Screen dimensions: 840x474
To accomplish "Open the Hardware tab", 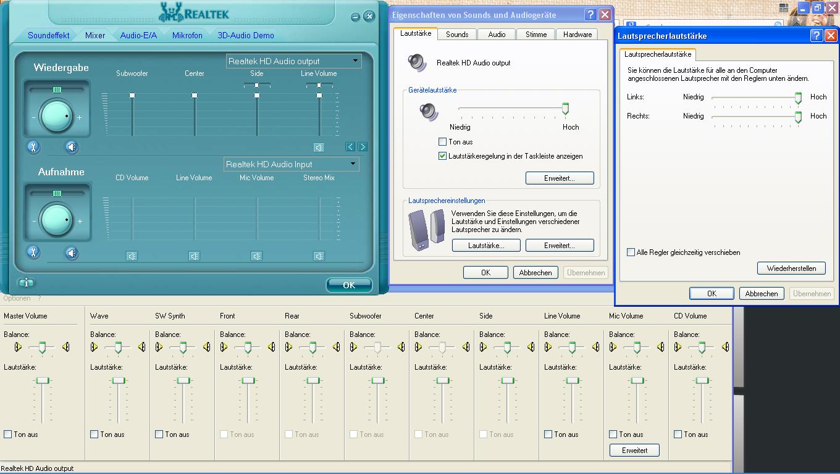I will 577,35.
